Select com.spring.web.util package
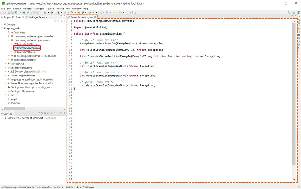301x189 pixels. click(x=23, y=60)
